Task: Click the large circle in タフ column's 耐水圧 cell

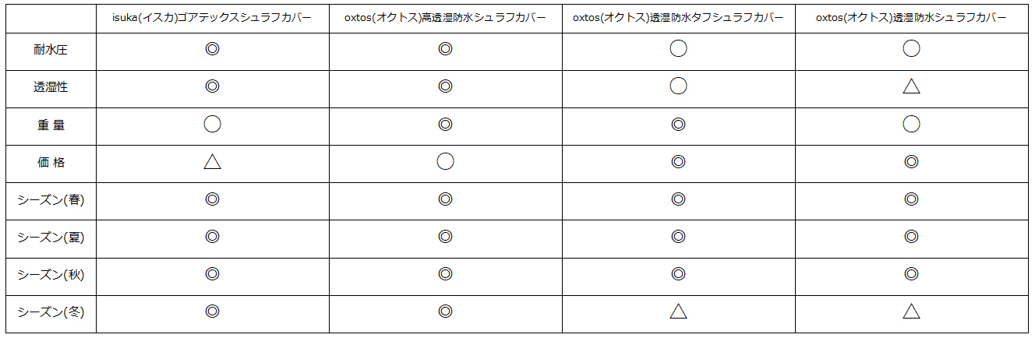Action: pyautogui.click(x=678, y=49)
